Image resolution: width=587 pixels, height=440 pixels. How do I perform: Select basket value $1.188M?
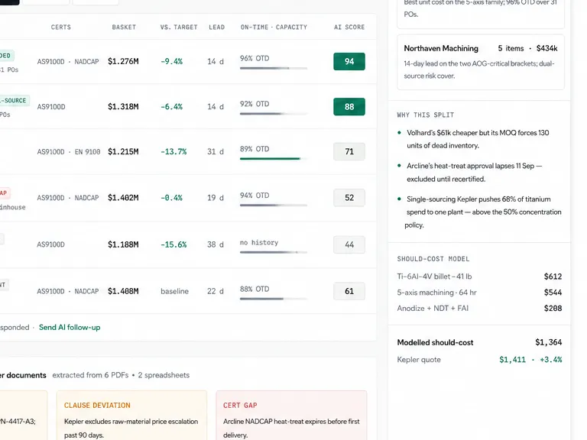(x=123, y=244)
